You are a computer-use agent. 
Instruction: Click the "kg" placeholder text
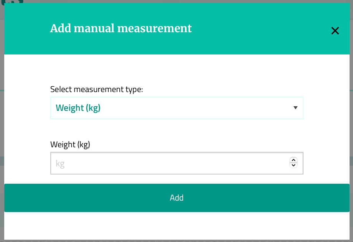[60, 164]
